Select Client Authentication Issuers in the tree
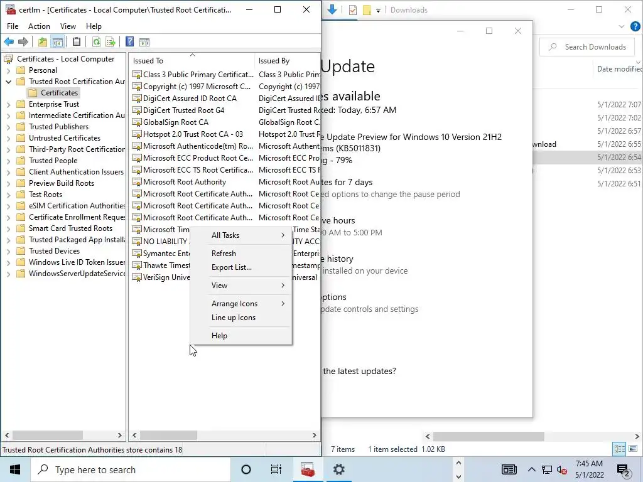643x482 pixels. [x=76, y=172]
